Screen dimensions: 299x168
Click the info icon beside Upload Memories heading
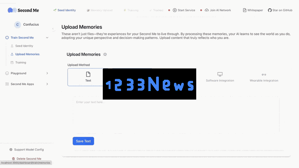click(x=105, y=54)
